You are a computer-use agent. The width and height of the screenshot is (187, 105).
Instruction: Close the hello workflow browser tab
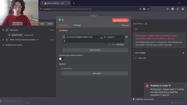click(68, 3)
